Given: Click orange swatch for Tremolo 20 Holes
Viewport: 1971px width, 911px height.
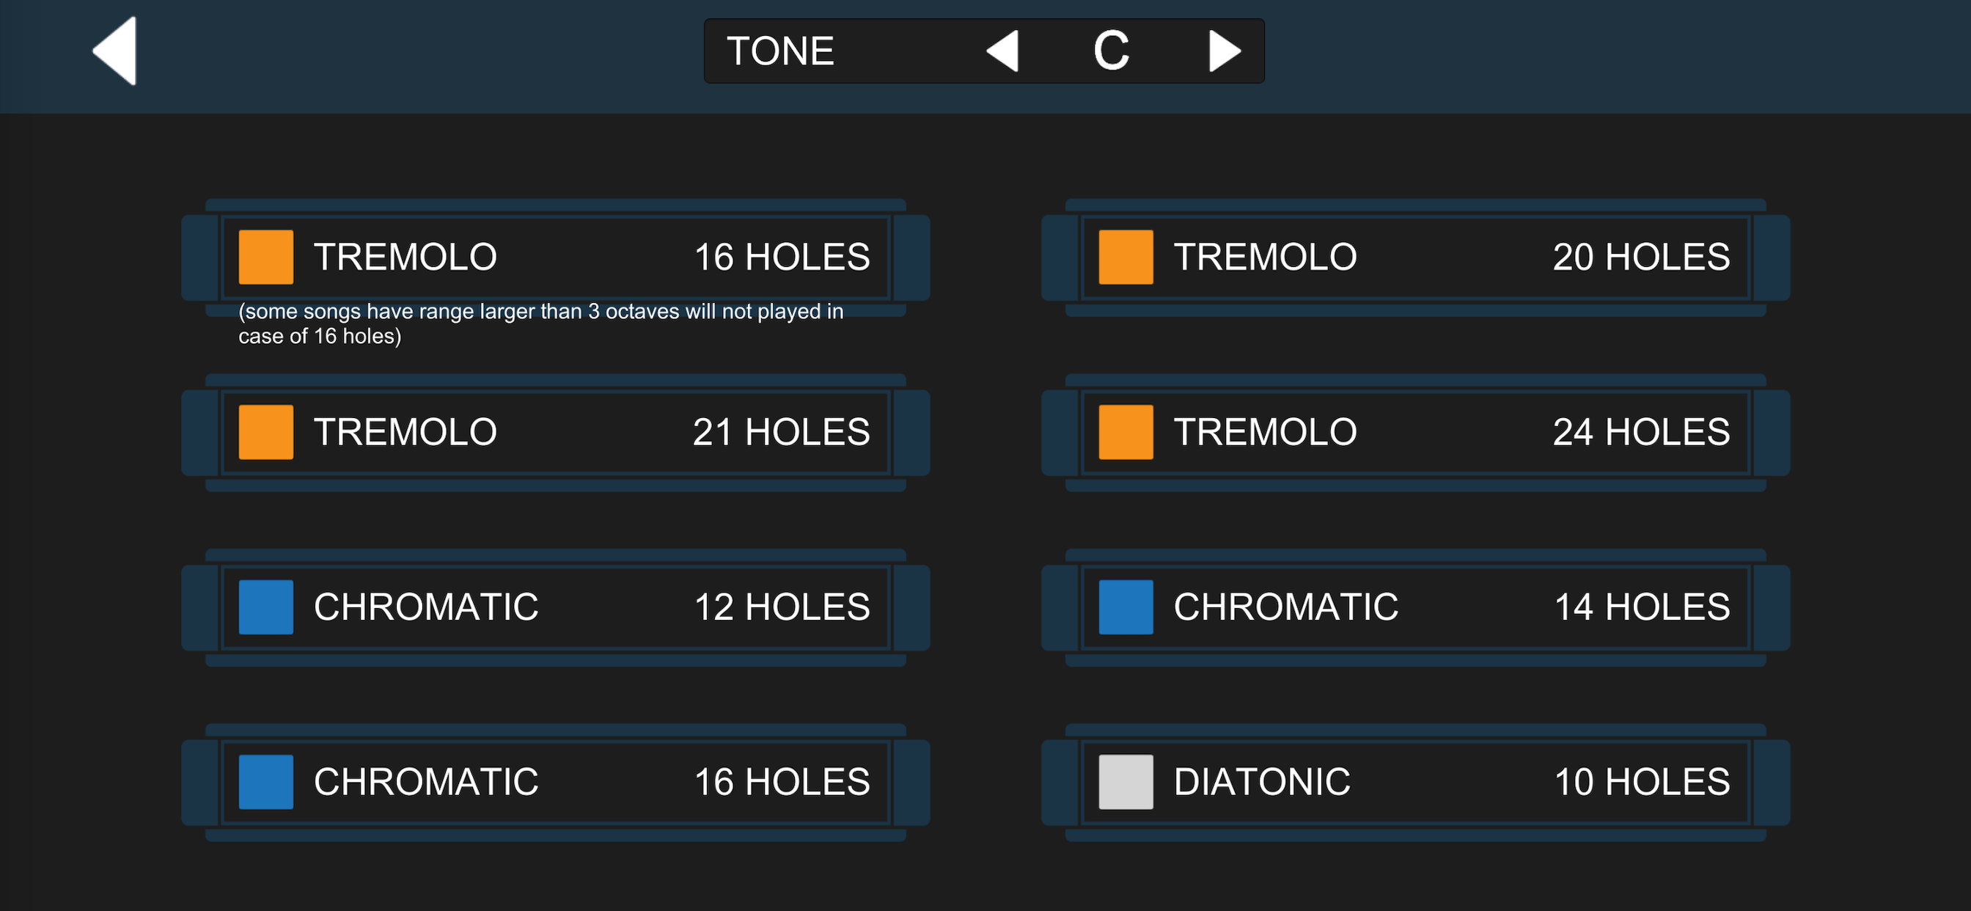Looking at the screenshot, I should pyautogui.click(x=1126, y=257).
